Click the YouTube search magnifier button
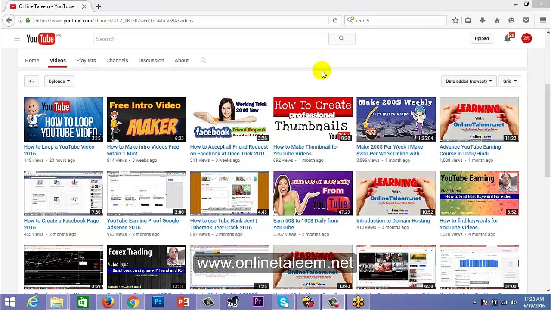 342,39
